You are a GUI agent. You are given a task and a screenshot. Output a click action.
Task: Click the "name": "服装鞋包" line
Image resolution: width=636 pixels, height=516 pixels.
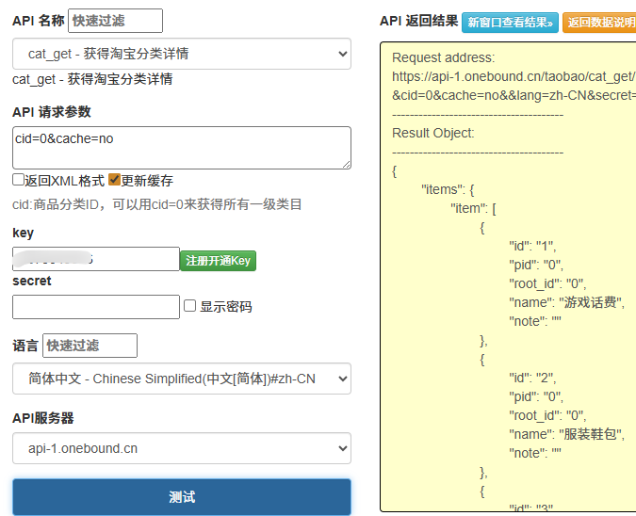tap(566, 434)
